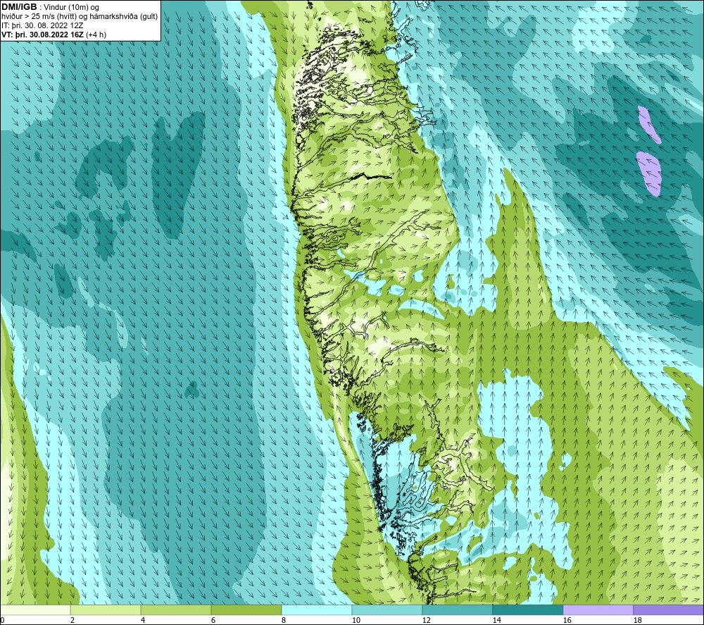Click the 0–2 m/s pale yellow legend swatch
This screenshot has width=704, height=625.
click(x=35, y=609)
